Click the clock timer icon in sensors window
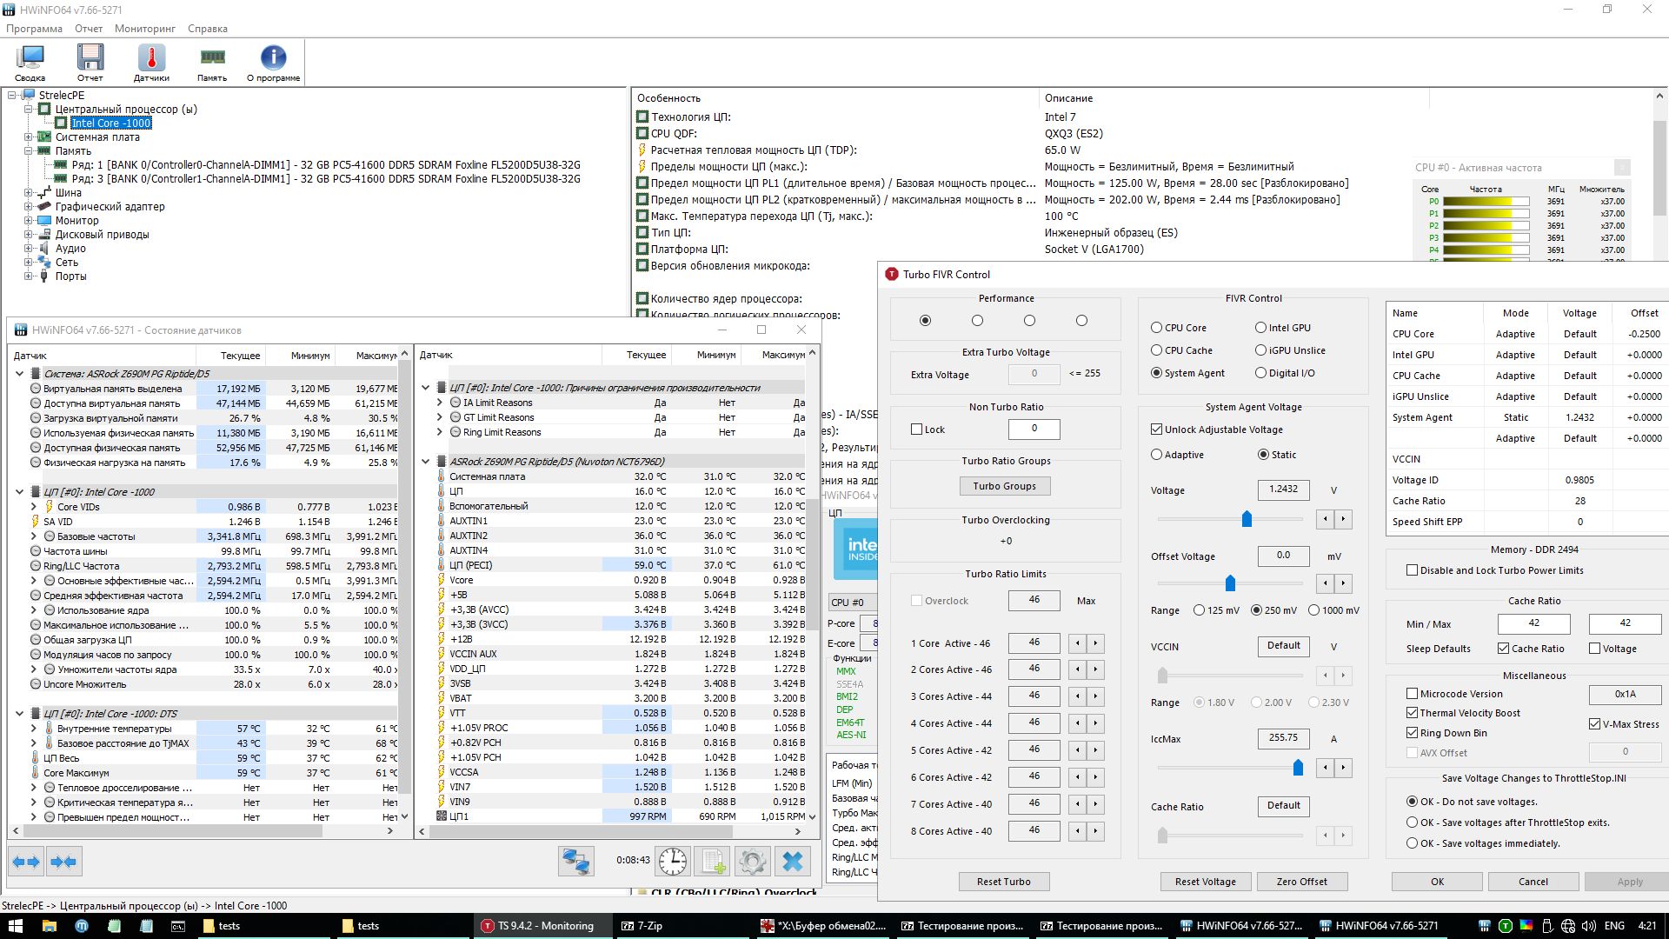 tap(673, 861)
